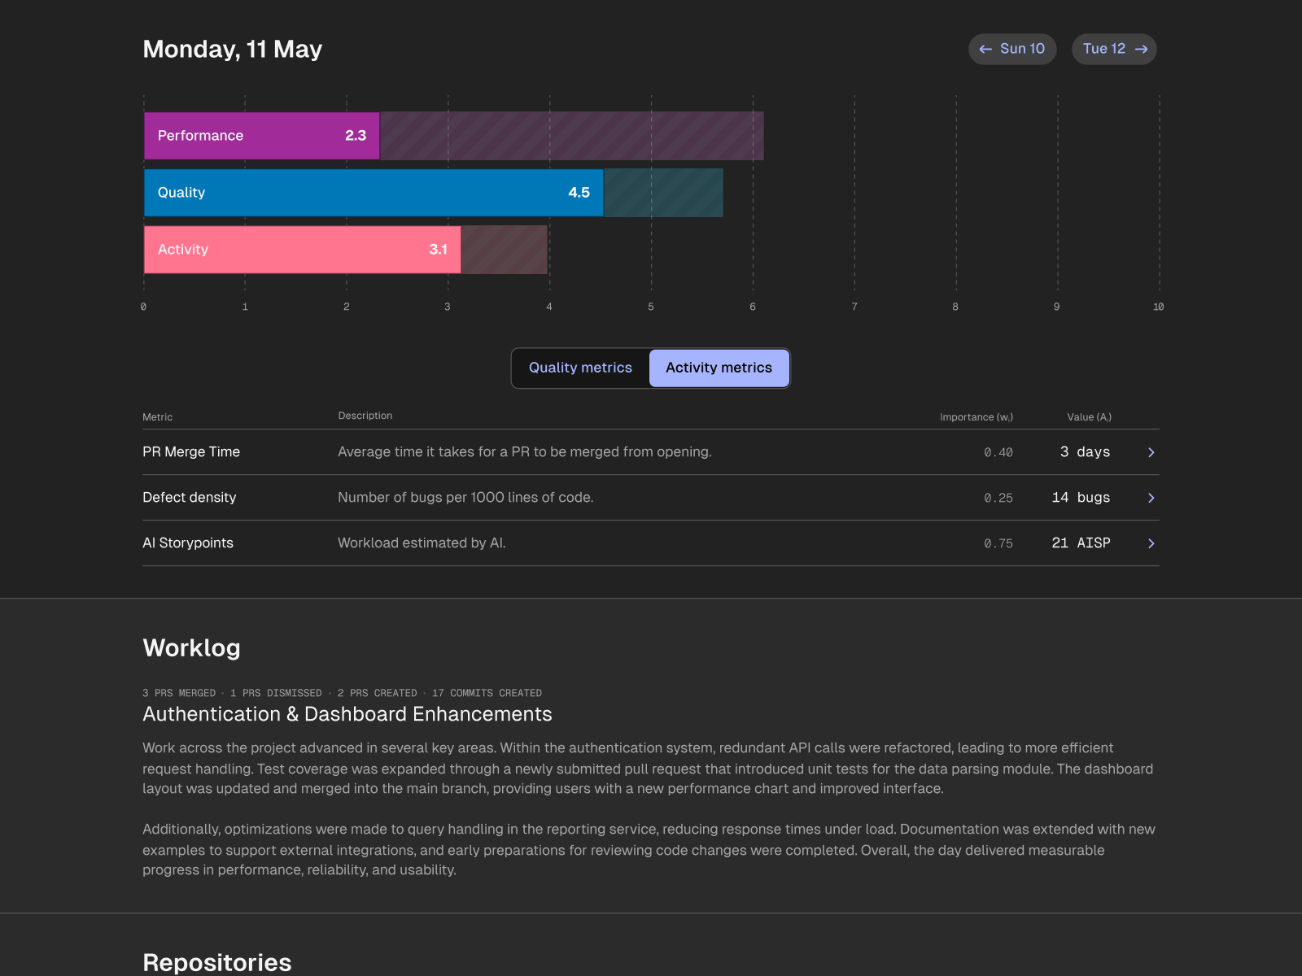
Task: Switch to Quality metrics tab
Action: pos(580,368)
